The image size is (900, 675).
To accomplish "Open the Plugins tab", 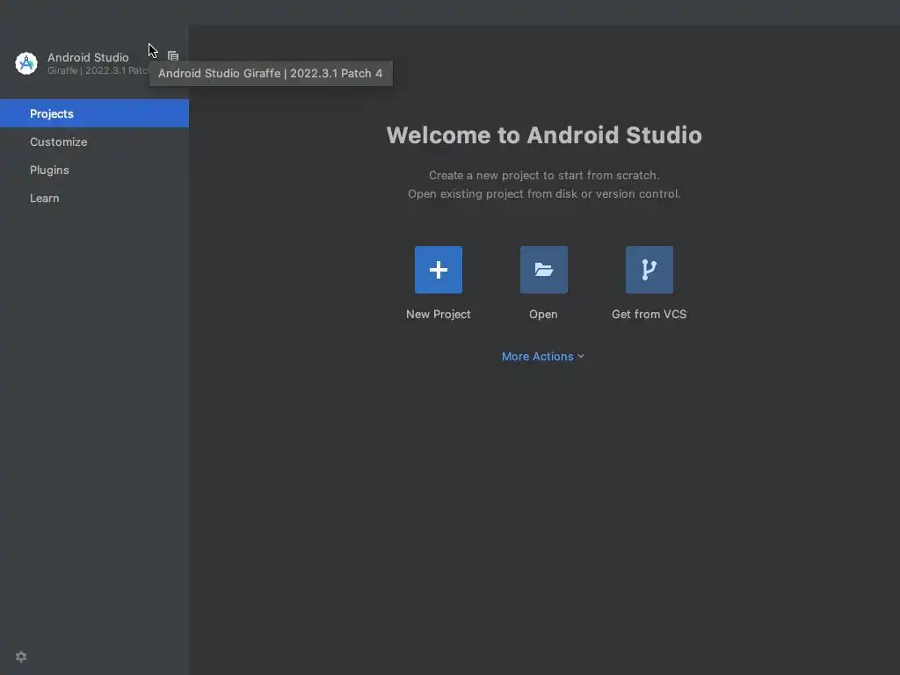I will [x=94, y=170].
